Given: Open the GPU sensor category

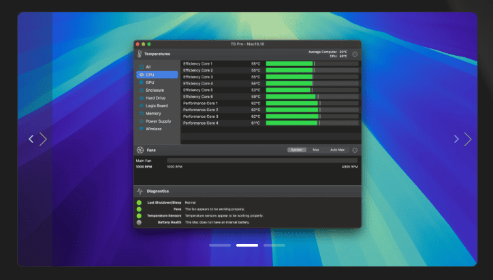Looking at the screenshot, I should (x=157, y=82).
